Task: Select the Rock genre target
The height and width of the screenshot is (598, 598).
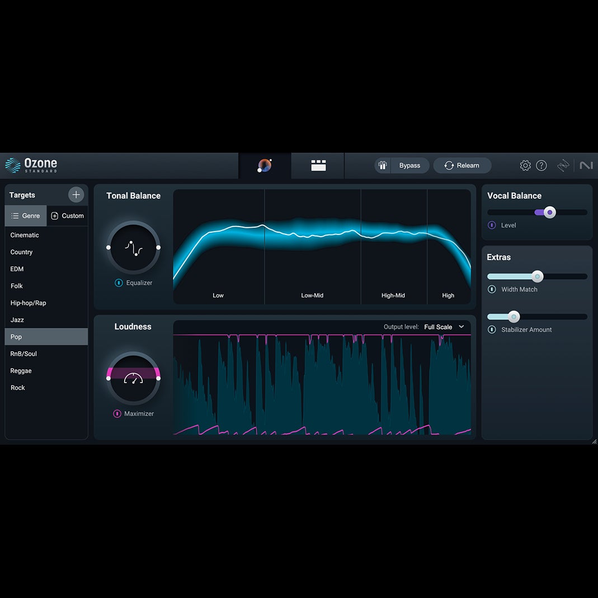Action: pos(46,388)
